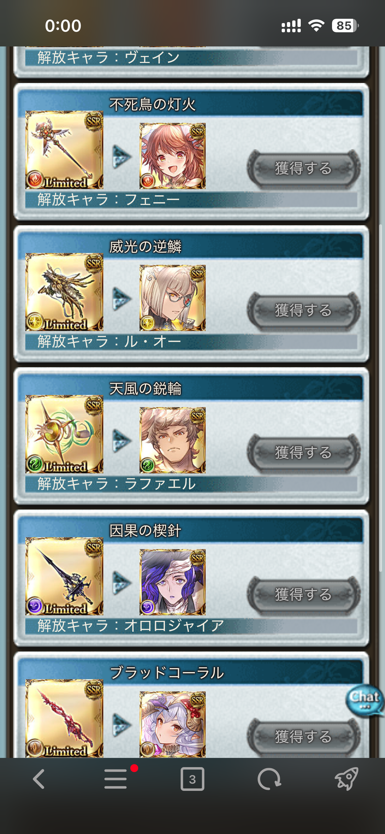Open the browser hamburger menu with red dot
The width and height of the screenshot is (385, 834).
point(116,779)
